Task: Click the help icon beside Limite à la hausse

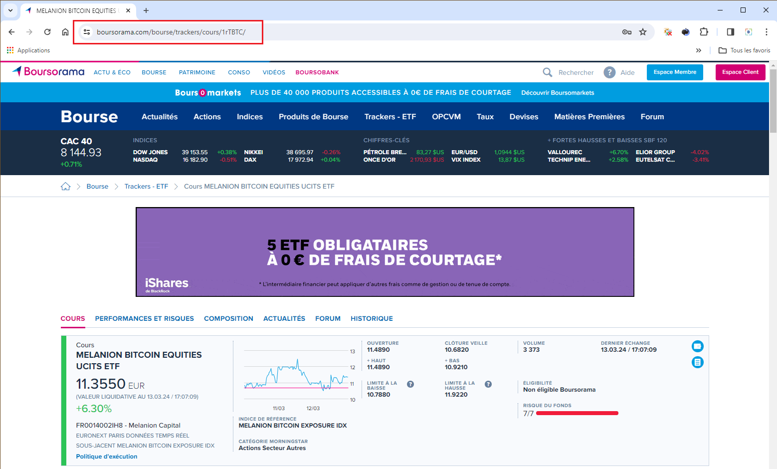Action: tap(488, 384)
